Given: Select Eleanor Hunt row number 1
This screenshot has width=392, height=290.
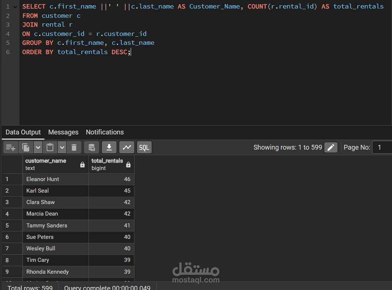Looking at the screenshot, I should tap(43, 179).
